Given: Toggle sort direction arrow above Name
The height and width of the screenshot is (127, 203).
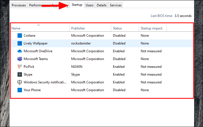Looking at the screenshot, I should pos(38,25).
